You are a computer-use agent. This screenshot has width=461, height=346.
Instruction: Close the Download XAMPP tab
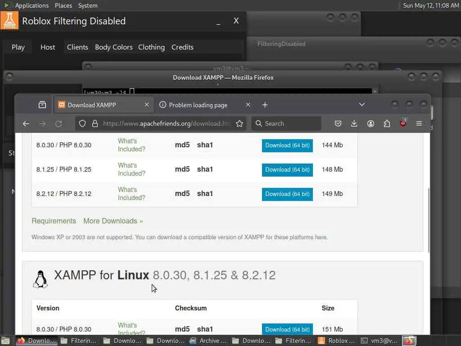coord(147,105)
